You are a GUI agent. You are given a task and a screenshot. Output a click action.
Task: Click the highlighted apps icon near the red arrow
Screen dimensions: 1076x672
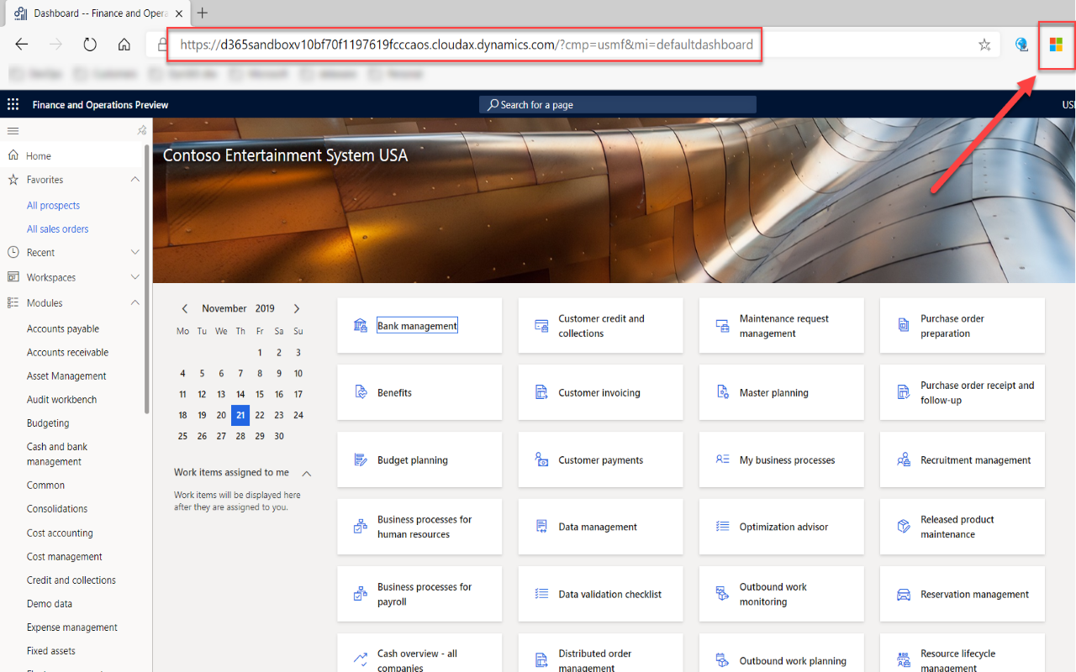(1057, 46)
